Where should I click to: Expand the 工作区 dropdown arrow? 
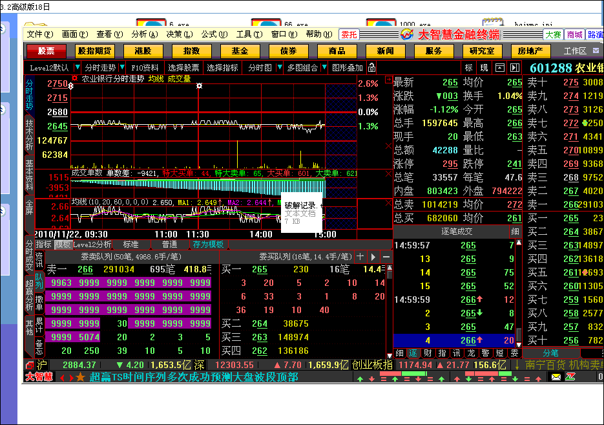coord(596,51)
